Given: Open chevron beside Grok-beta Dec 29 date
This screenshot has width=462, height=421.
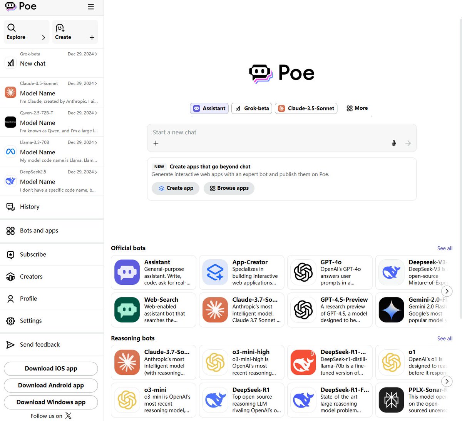Looking at the screenshot, I should point(96,54).
